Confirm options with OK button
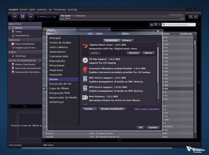The image size is (209, 155). pyautogui.click(x=140, y=128)
